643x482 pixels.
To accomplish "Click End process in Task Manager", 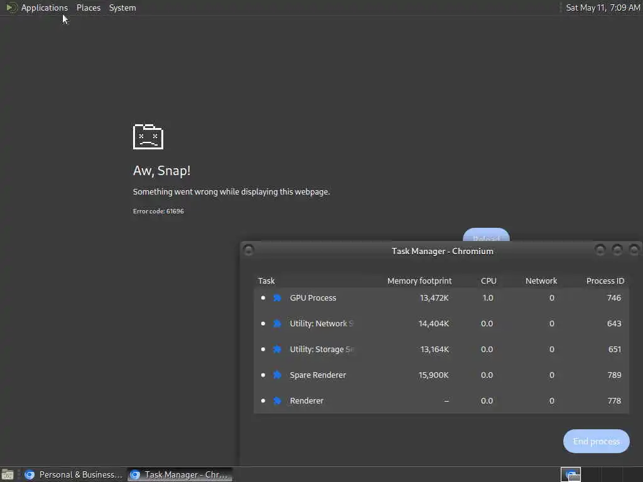I will click(x=597, y=441).
